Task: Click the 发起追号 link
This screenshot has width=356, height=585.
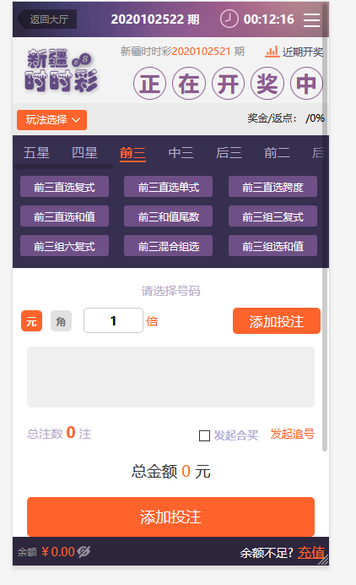Action: (293, 434)
